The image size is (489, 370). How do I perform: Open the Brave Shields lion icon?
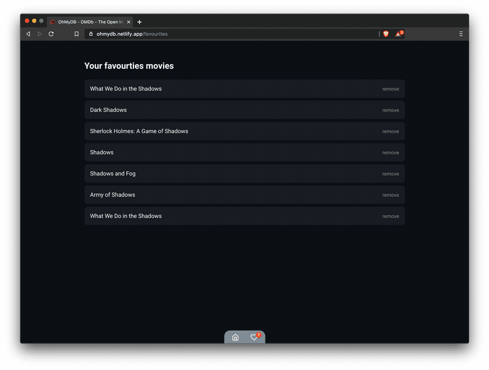pyautogui.click(x=386, y=34)
